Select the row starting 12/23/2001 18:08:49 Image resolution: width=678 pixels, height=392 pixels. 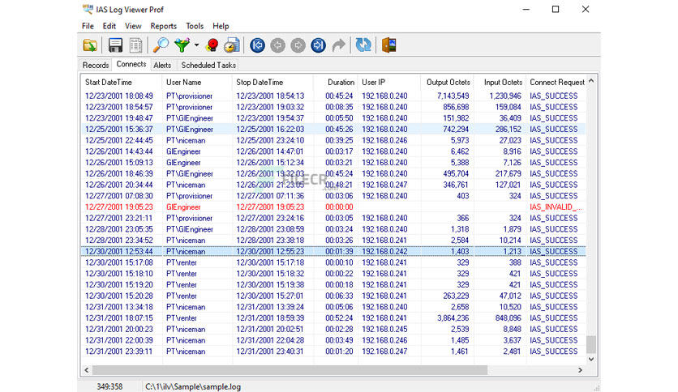click(x=333, y=96)
